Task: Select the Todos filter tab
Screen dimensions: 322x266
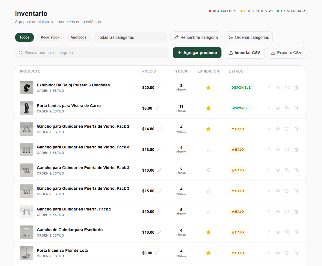Action: click(x=24, y=37)
